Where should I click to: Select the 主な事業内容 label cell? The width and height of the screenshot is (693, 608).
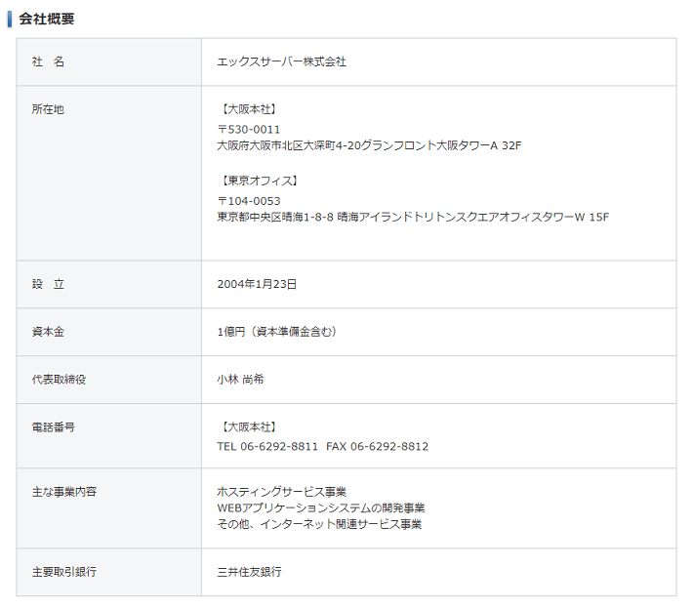[x=109, y=508]
